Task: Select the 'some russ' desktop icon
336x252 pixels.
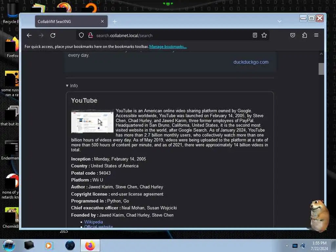Action: coord(11,84)
